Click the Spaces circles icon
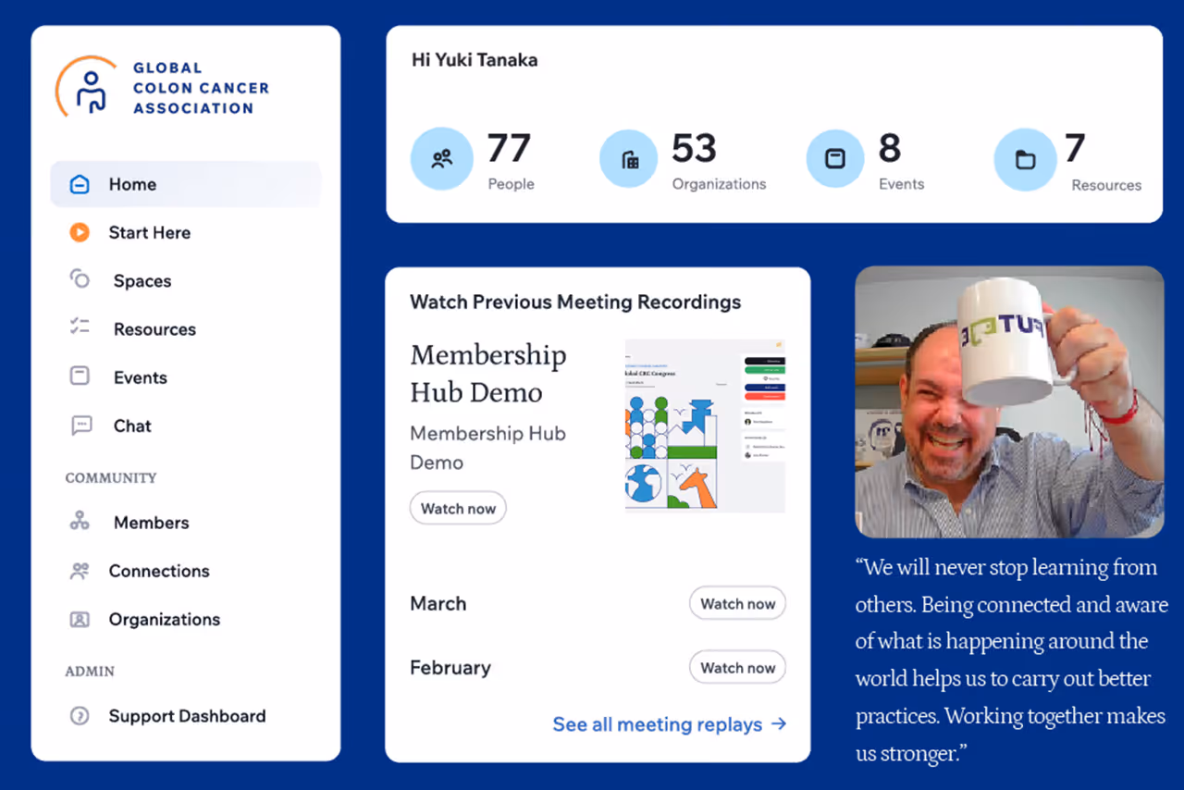This screenshot has height=790, width=1184. (80, 279)
